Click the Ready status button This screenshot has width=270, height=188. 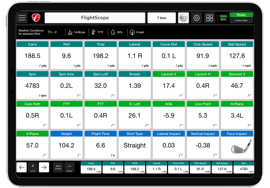[x=241, y=18]
